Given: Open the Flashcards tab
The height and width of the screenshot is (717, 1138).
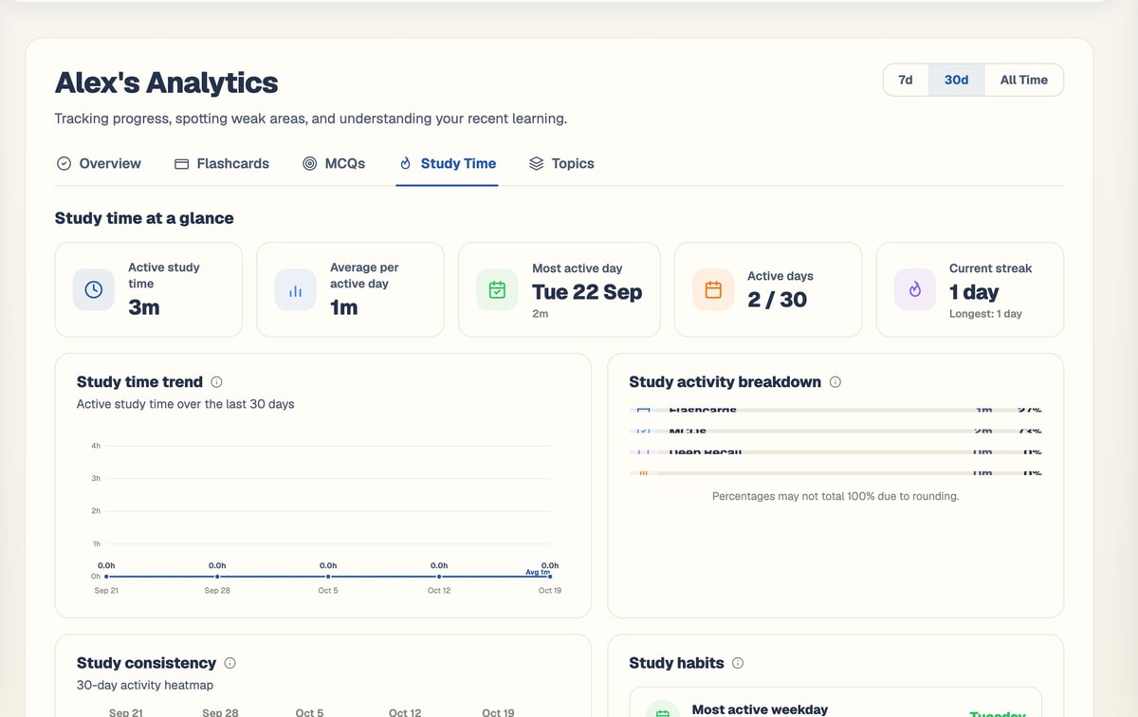Looking at the screenshot, I should 222,163.
